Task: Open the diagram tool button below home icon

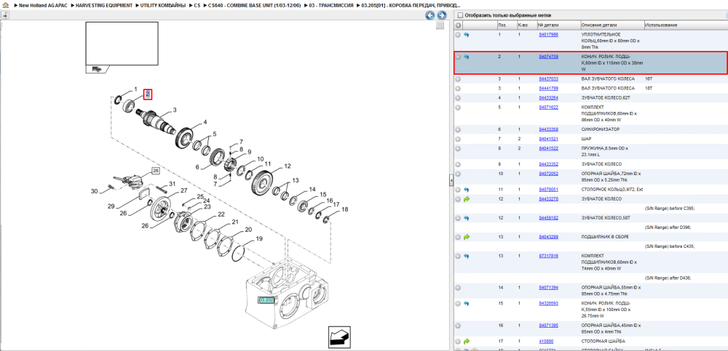Action: (5, 15)
